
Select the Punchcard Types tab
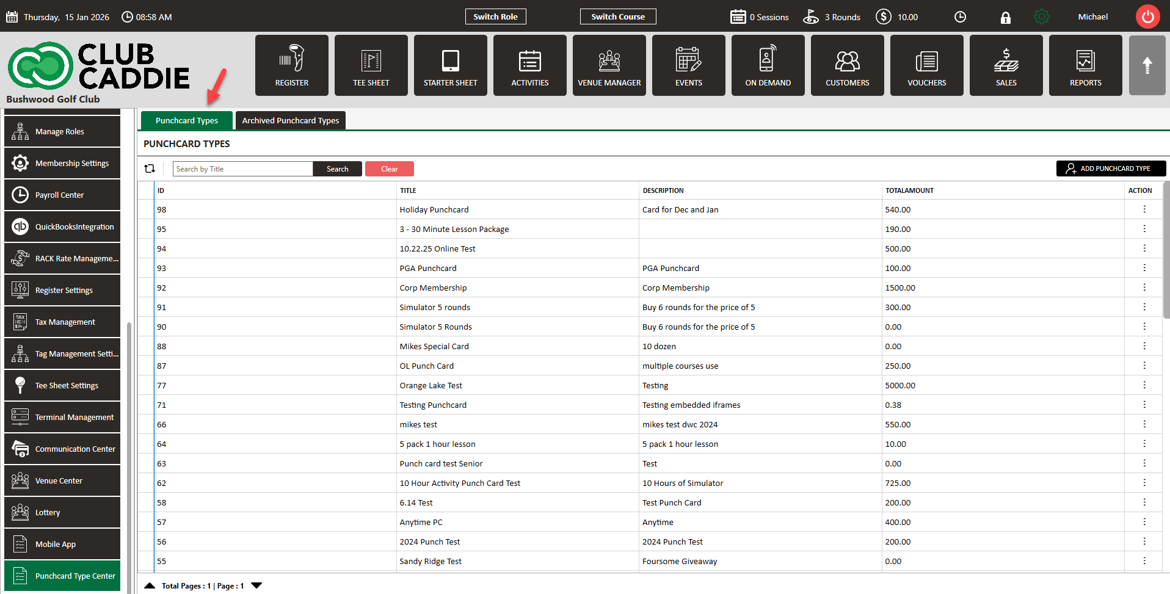click(x=186, y=120)
